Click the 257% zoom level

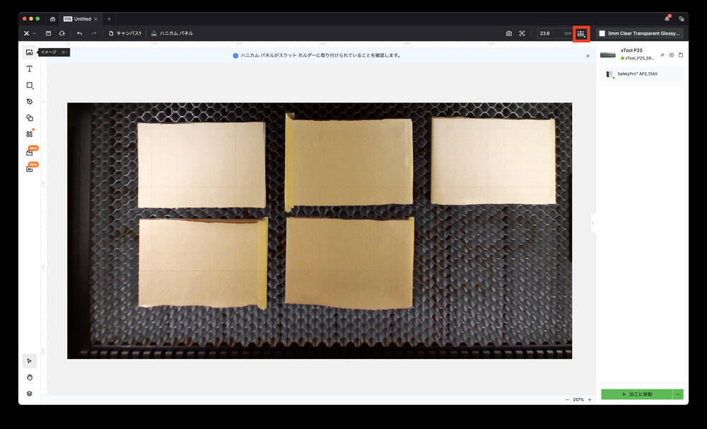click(578, 400)
